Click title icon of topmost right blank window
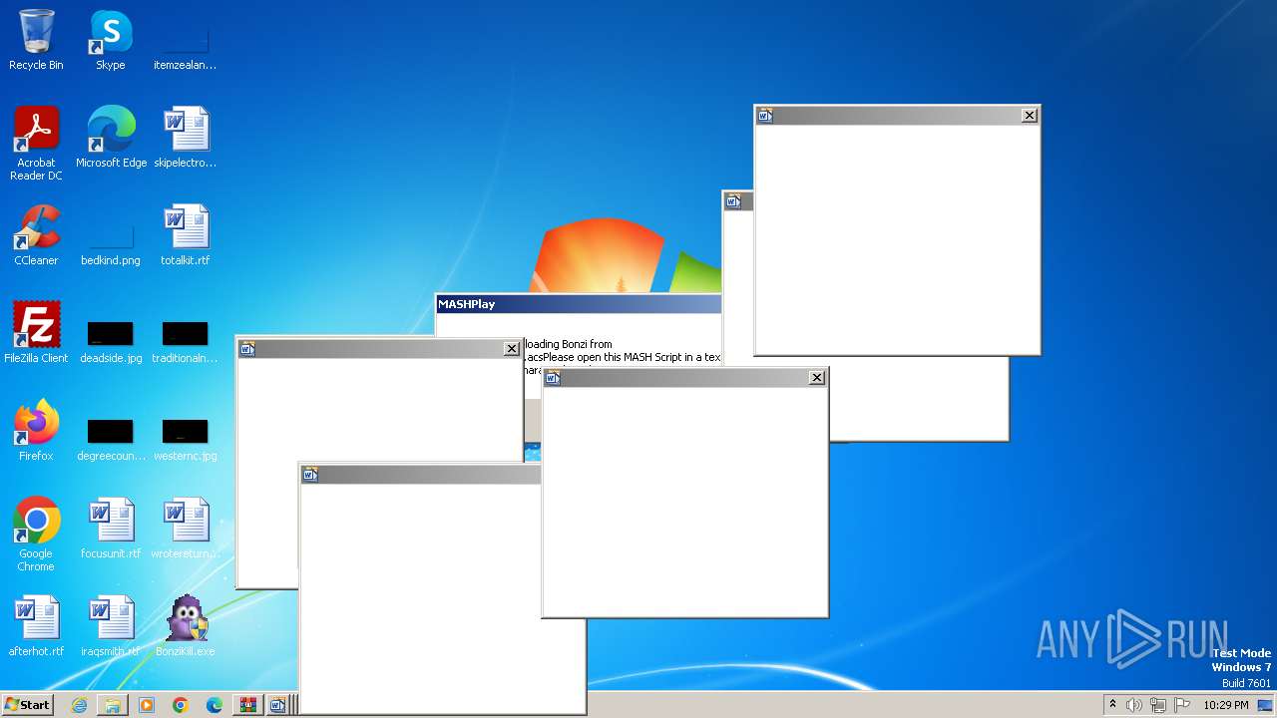Viewport: 1277px width, 718px height. [765, 116]
